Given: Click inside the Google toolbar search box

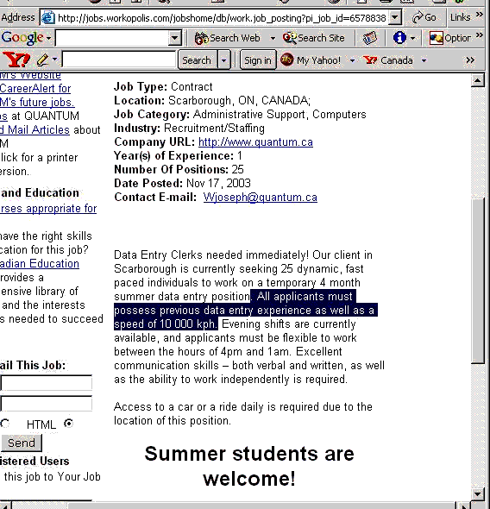Looking at the screenshot, I should pos(112,38).
